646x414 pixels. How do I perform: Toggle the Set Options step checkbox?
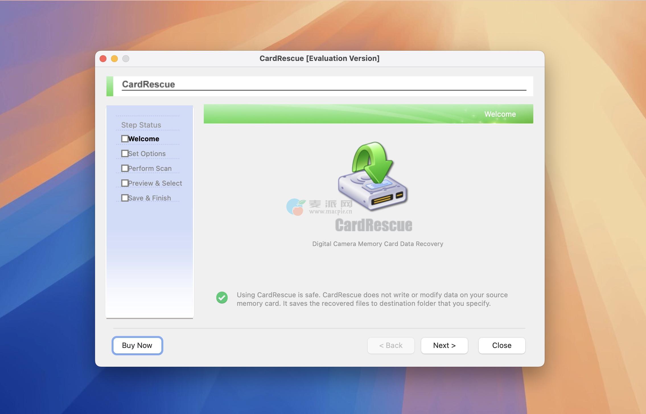125,153
